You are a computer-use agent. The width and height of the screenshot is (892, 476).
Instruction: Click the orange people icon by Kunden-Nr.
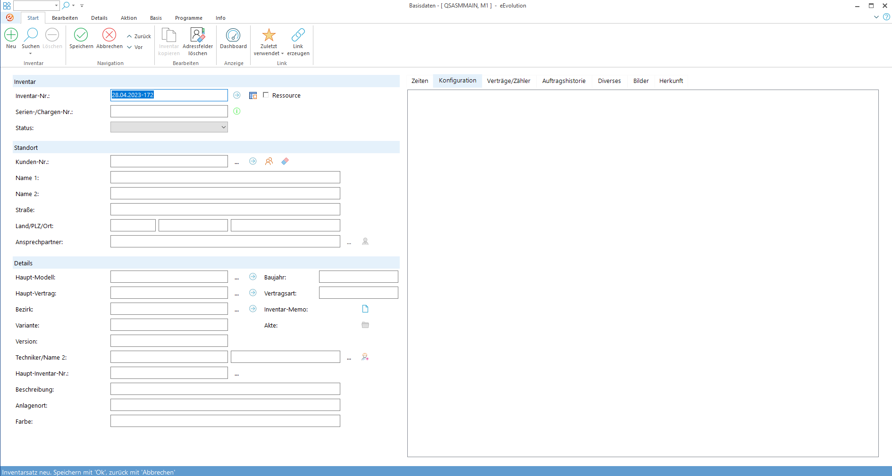tap(269, 161)
